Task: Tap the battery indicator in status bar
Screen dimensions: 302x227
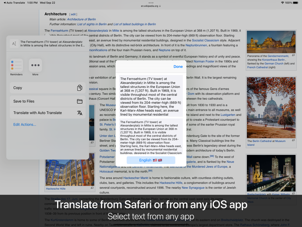Action: coord(295,3)
